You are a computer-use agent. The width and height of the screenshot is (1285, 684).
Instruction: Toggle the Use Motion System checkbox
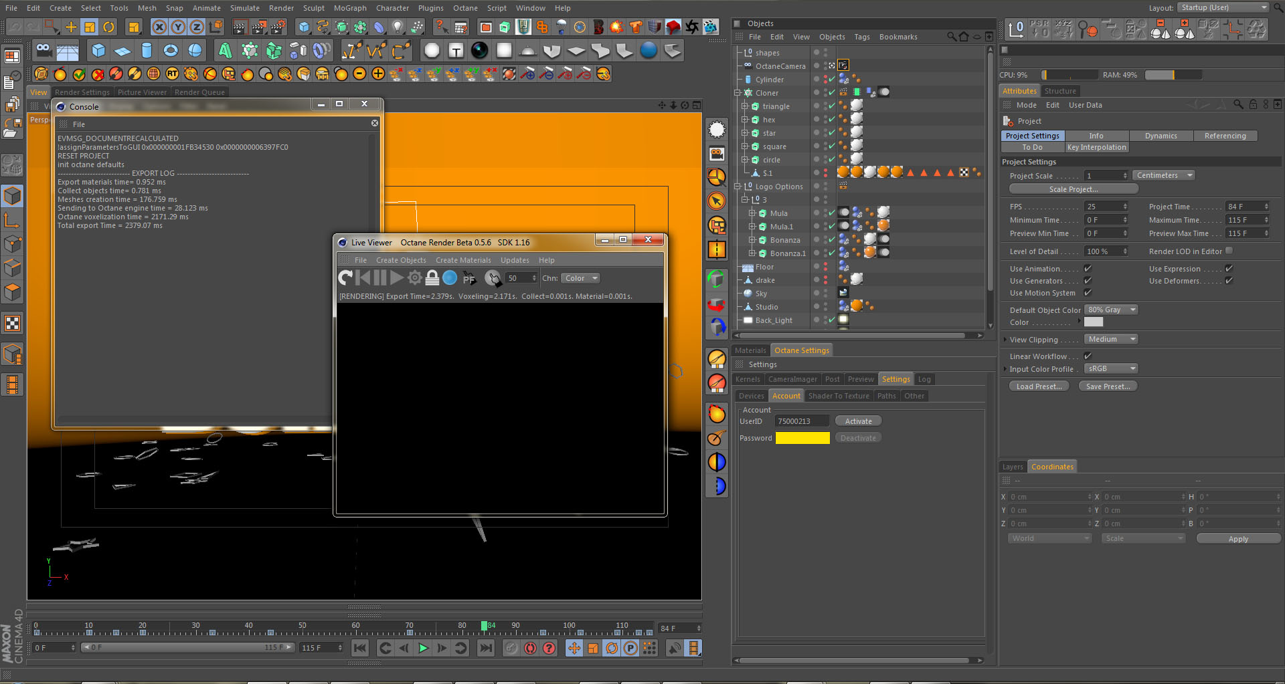[1088, 293]
